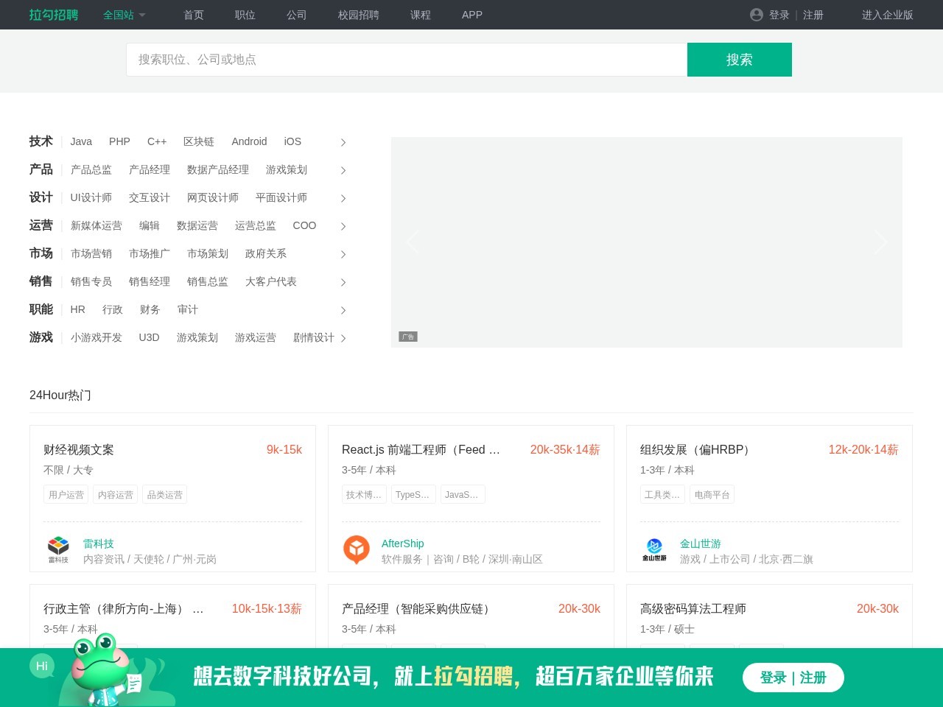Image resolution: width=943 pixels, height=707 pixels.
Task: Expand the 游戏 category arrow
Action: click(x=343, y=338)
